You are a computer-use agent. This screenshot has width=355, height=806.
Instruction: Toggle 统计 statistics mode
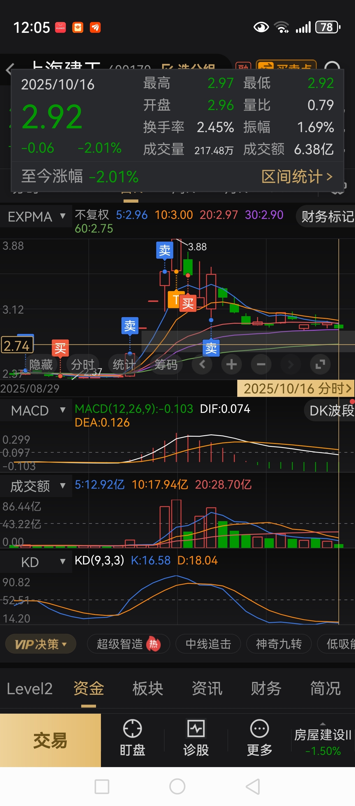[124, 364]
